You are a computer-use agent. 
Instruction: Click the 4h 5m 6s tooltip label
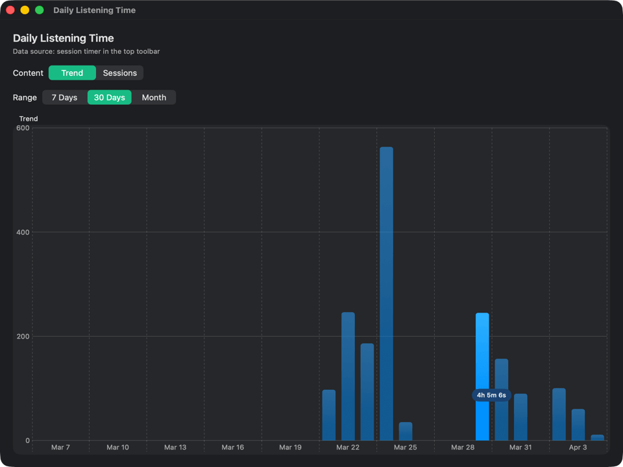(x=491, y=395)
